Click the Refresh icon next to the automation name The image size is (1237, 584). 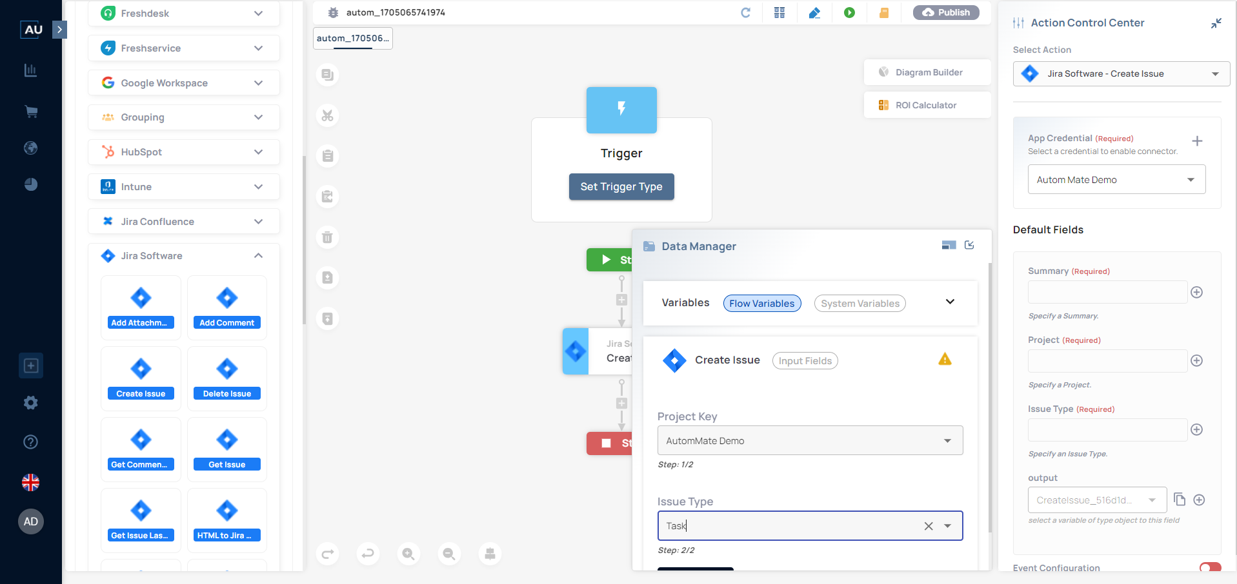745,12
